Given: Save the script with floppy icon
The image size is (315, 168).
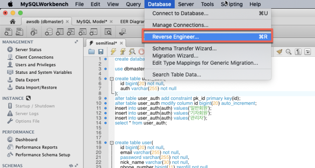Looking at the screenshot, I should point(101,52).
